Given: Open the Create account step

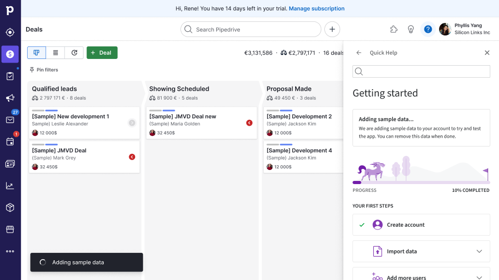Looking at the screenshot, I should [421, 225].
